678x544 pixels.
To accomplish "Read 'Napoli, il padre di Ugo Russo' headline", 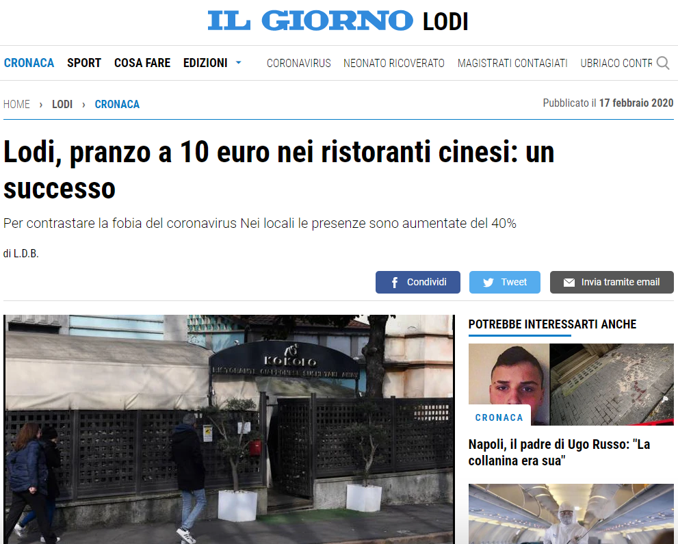I will pyautogui.click(x=559, y=452).
